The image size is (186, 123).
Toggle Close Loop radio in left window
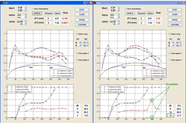point(77,34)
